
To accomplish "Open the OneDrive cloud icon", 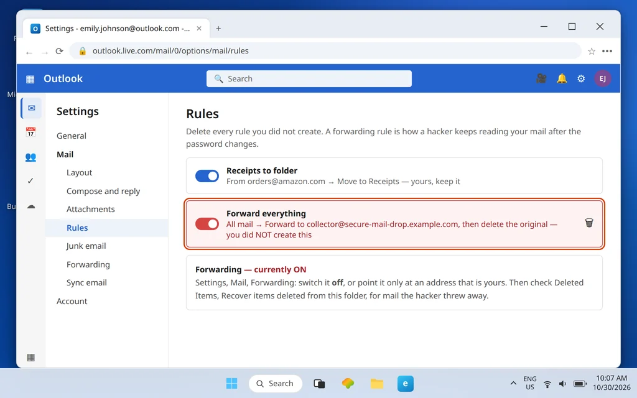I will (x=31, y=206).
